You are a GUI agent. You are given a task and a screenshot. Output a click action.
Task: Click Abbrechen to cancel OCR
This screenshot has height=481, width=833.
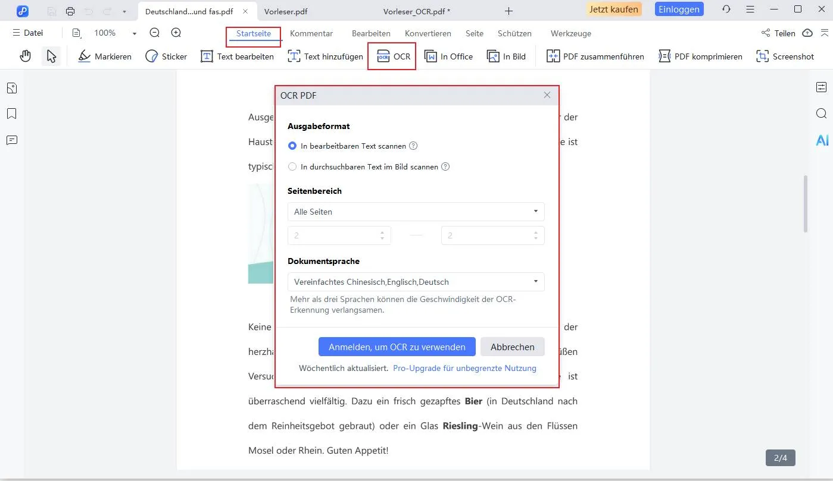click(513, 347)
